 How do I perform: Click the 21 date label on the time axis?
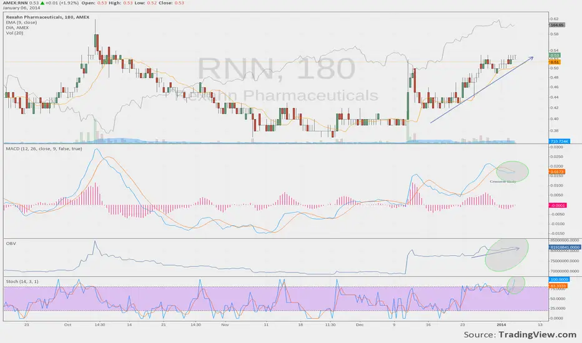pyautogui.click(x=164, y=324)
